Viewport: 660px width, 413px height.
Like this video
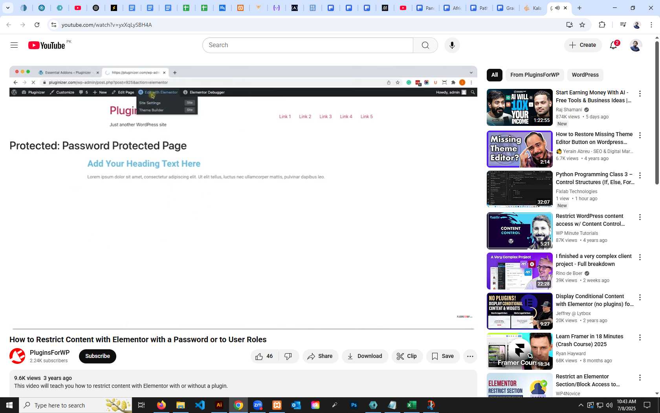pos(264,356)
